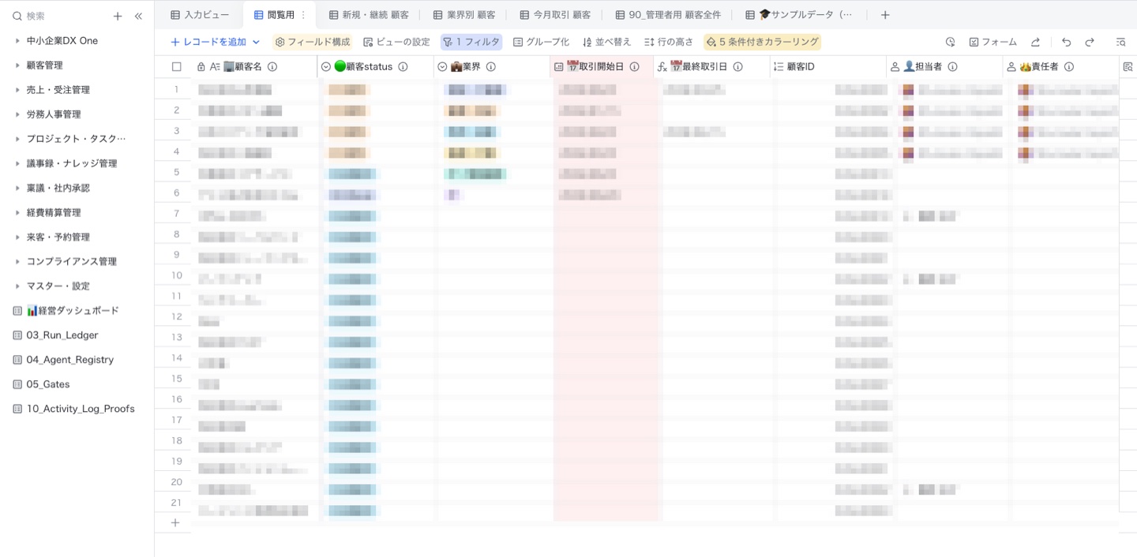Open the cut-off column icon right of 責任者

(x=1128, y=67)
